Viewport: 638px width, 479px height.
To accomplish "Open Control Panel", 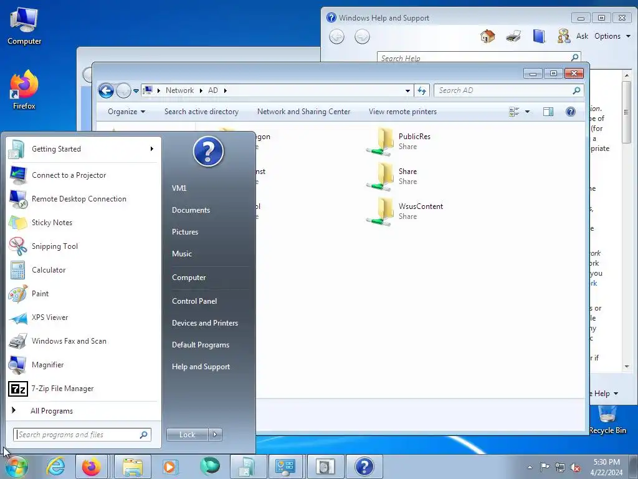I will 194,301.
